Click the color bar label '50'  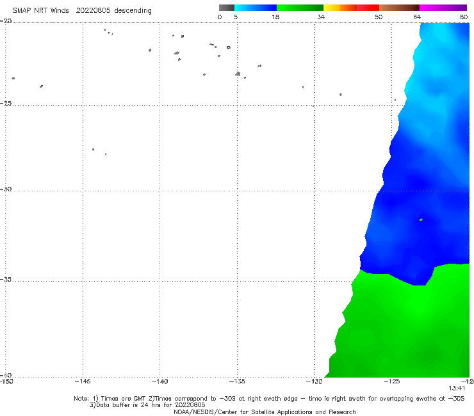coord(379,17)
